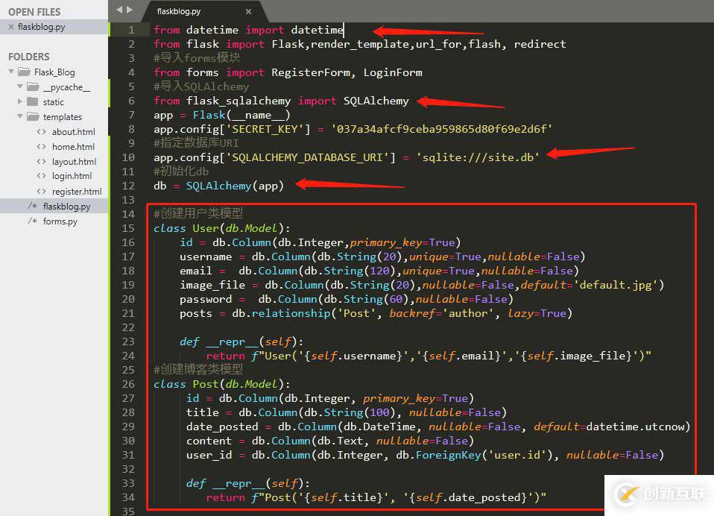Click line number 26 in the gutter
The width and height of the screenshot is (714, 516).
point(128,384)
